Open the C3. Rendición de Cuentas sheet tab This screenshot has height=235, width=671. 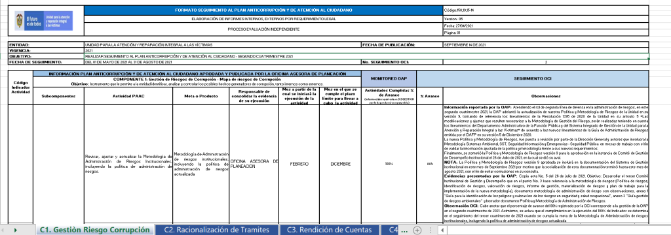coord(329,230)
